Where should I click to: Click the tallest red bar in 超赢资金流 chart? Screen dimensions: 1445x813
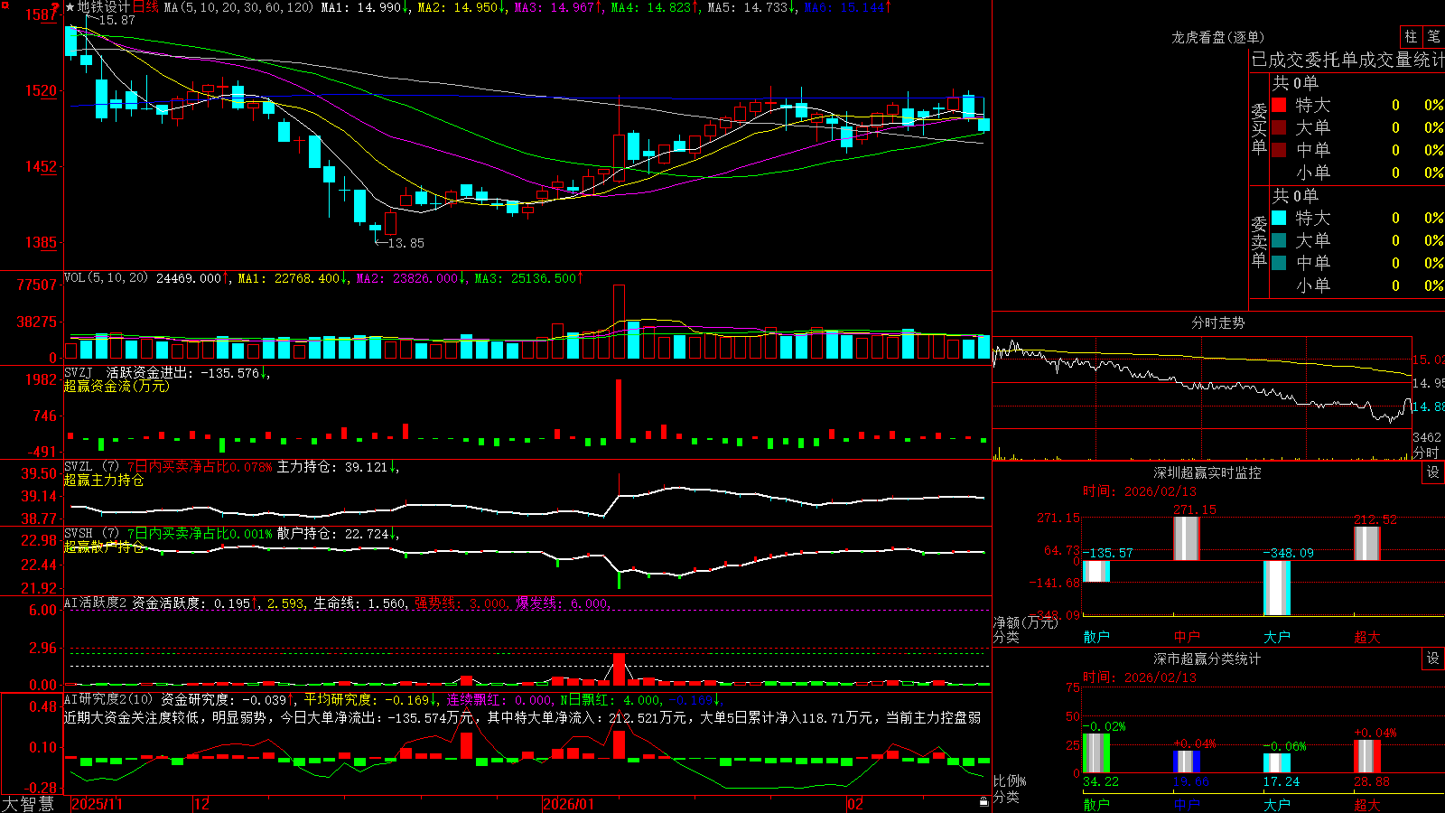tap(619, 409)
